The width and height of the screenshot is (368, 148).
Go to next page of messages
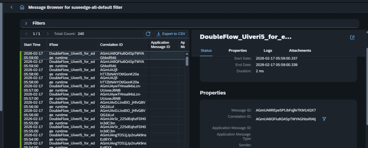click(x=48, y=34)
